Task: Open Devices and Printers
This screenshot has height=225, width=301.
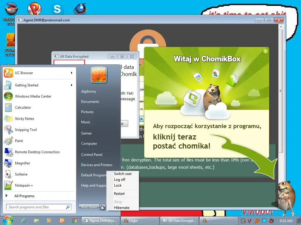Action: 96,165
